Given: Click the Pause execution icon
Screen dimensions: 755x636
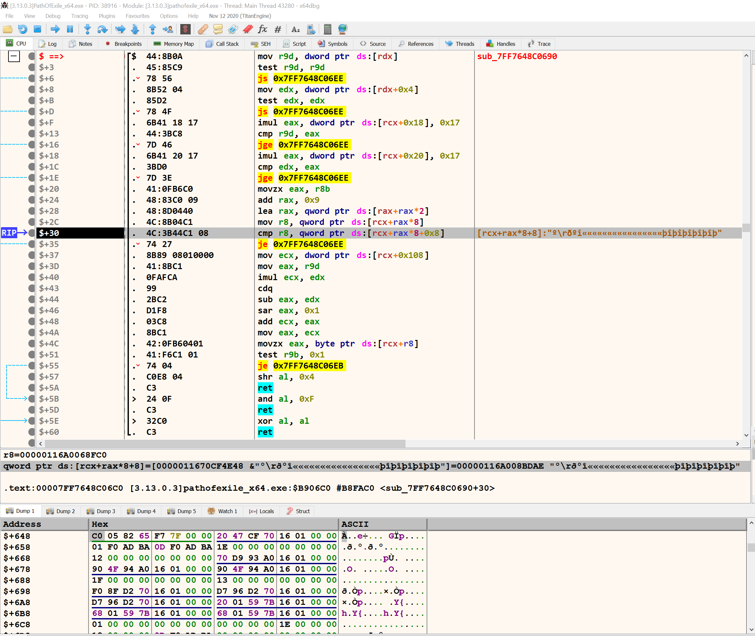Looking at the screenshot, I should (x=70, y=29).
